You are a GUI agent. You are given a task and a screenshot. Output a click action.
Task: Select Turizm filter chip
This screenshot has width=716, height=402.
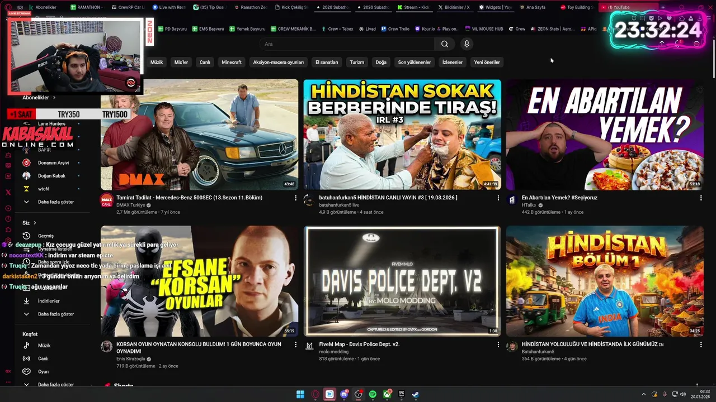[x=357, y=62]
